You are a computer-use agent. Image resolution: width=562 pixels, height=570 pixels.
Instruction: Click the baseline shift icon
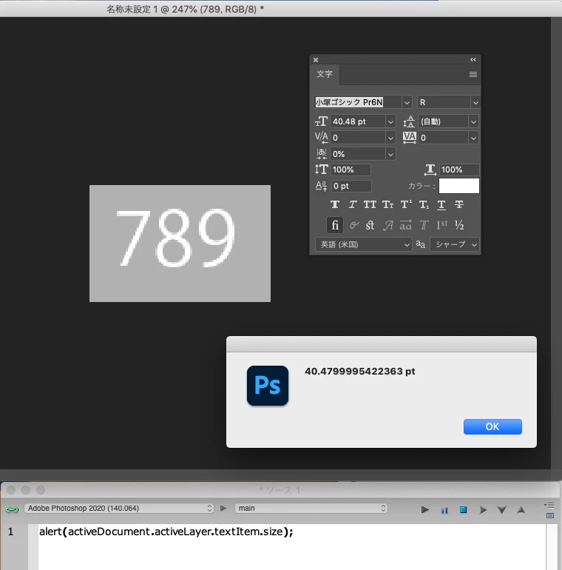[321, 186]
